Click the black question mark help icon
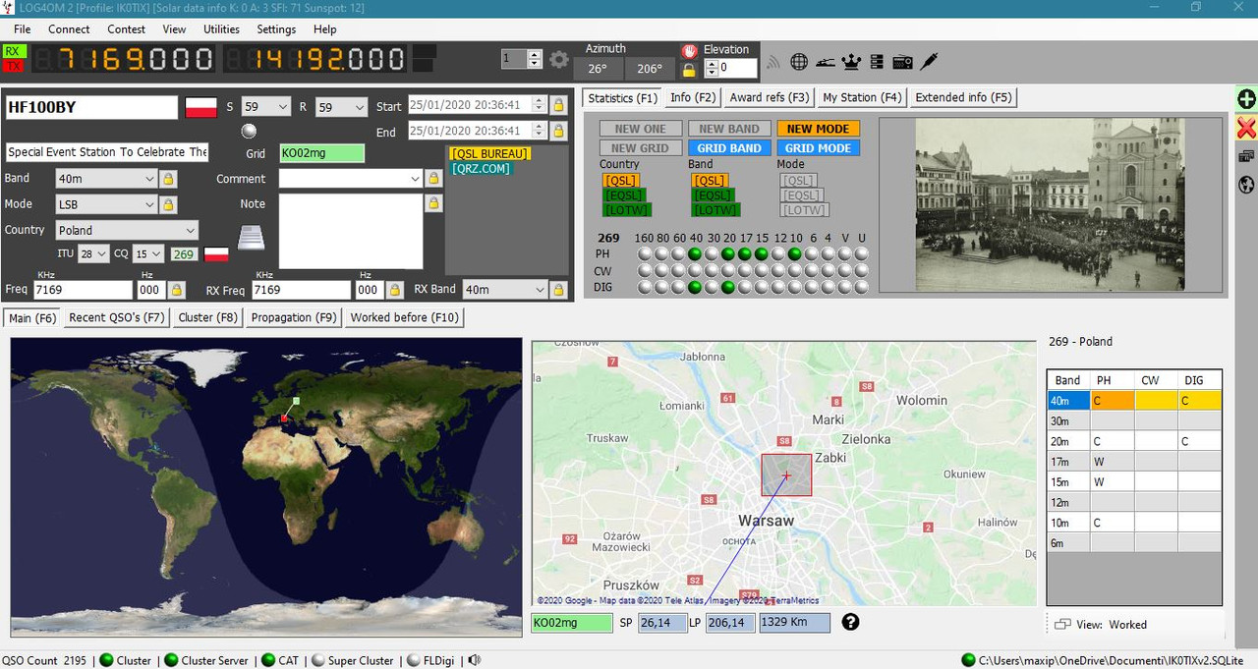 click(850, 622)
